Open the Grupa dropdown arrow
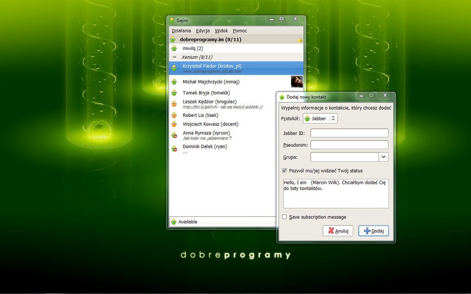The width and height of the screenshot is (471, 294). [x=383, y=157]
